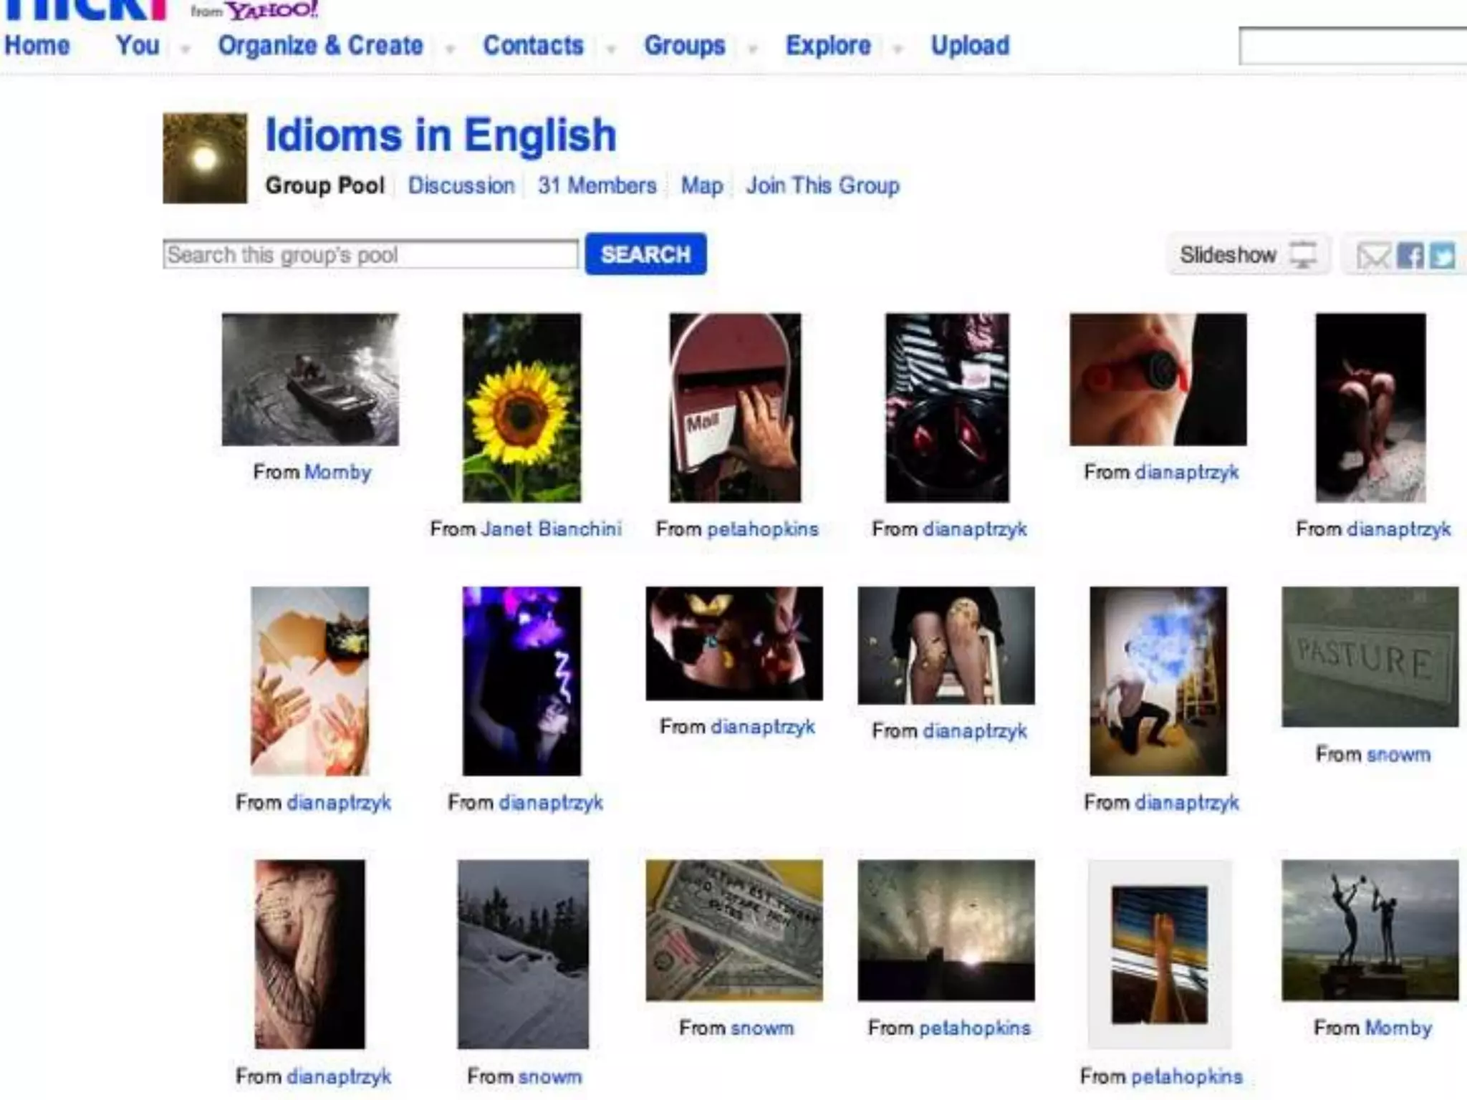Start the Slideshow
The image size is (1467, 1100).
[1248, 254]
